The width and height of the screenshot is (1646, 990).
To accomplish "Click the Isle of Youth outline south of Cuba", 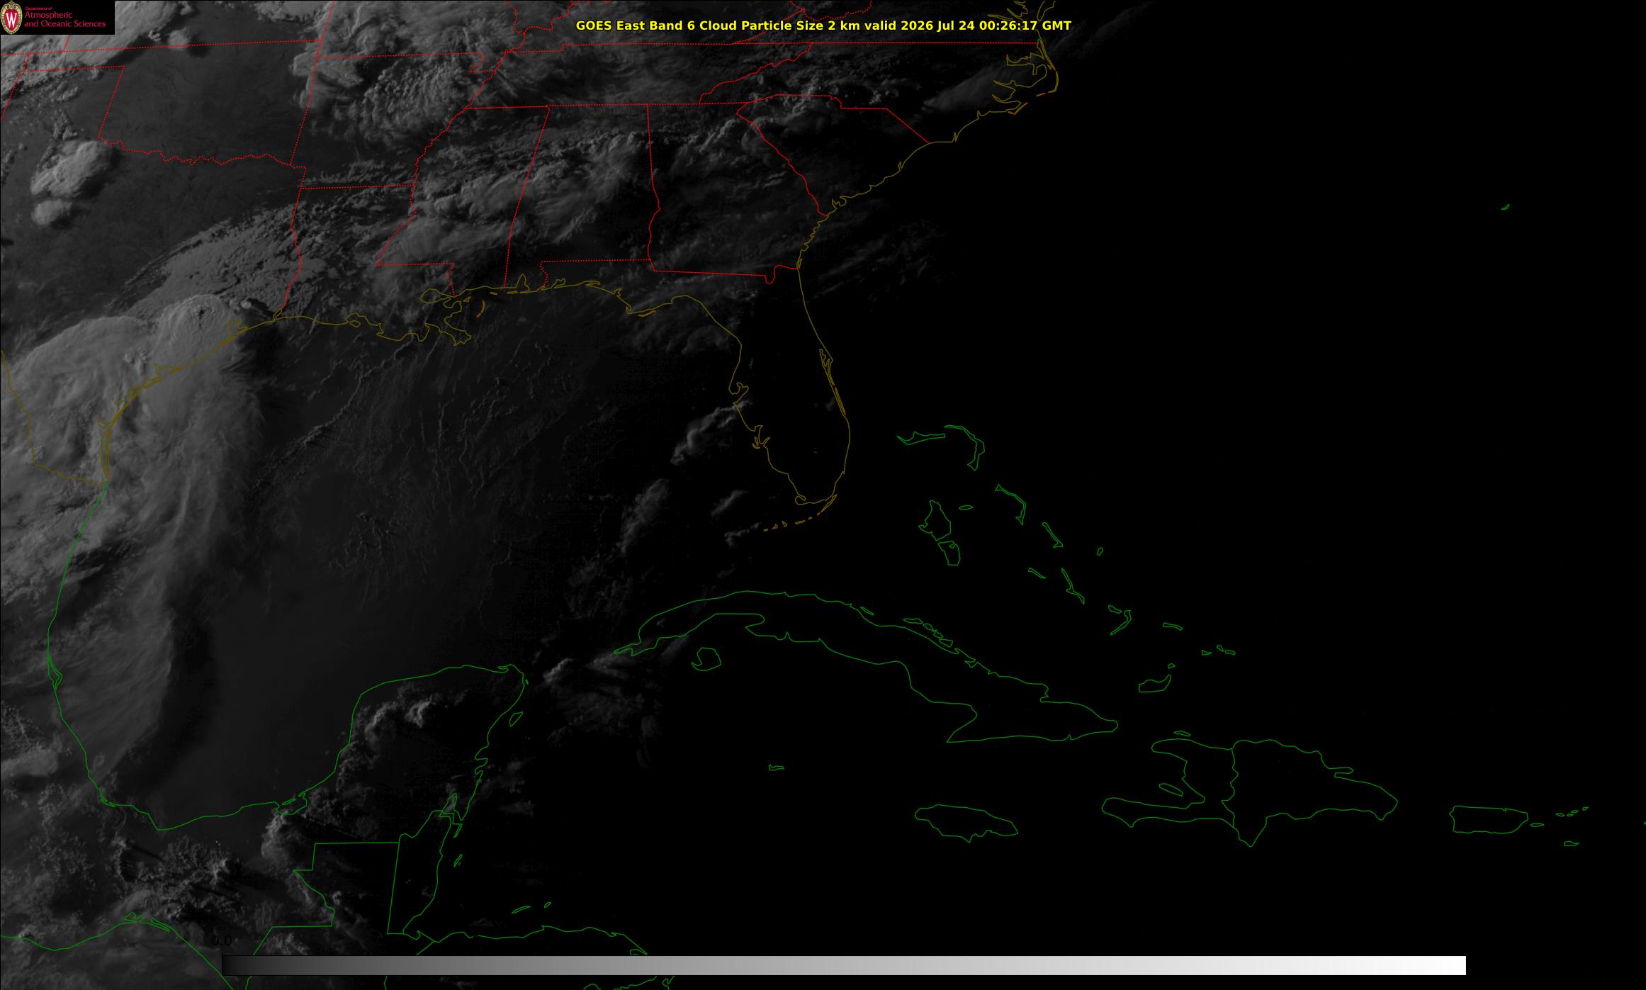I will point(706,658).
